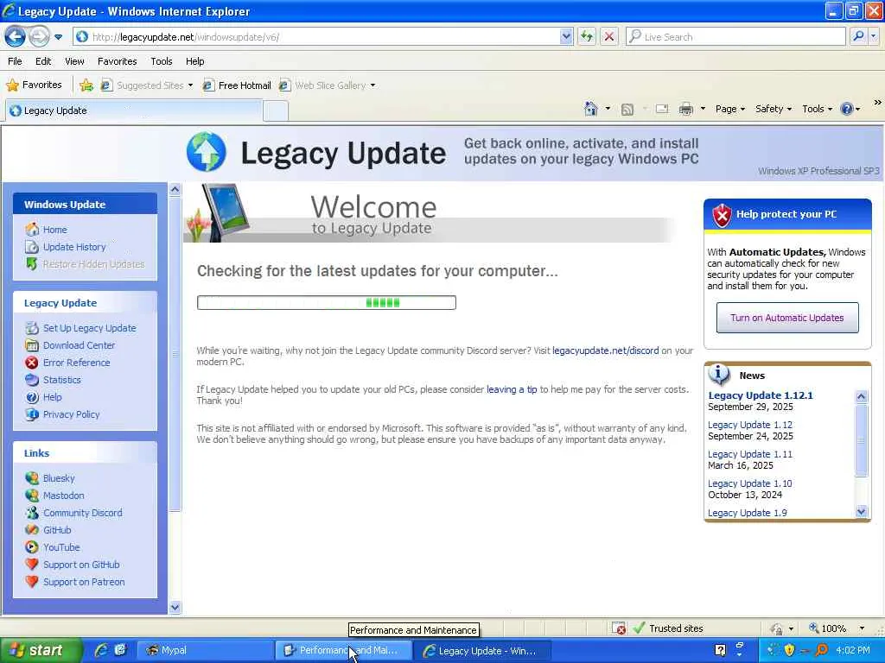Switch to Mypal taskbar button
This screenshot has height=663, width=885.
coord(205,651)
